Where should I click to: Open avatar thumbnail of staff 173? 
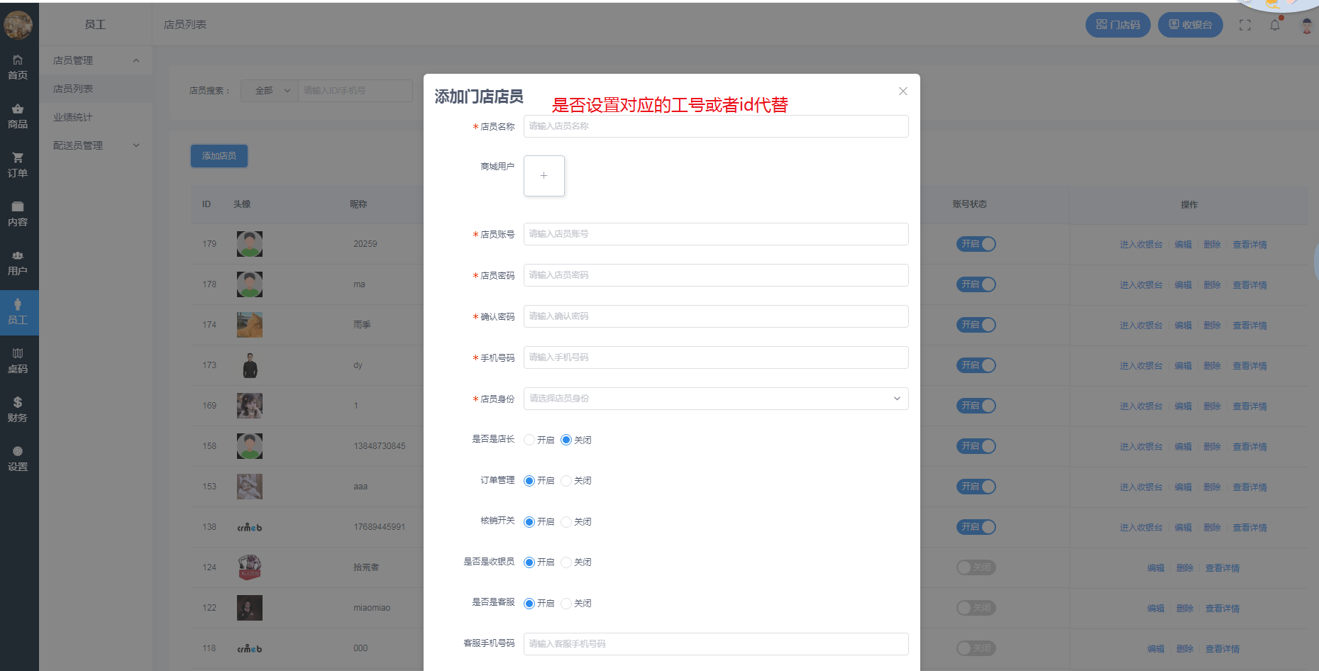[250, 365]
